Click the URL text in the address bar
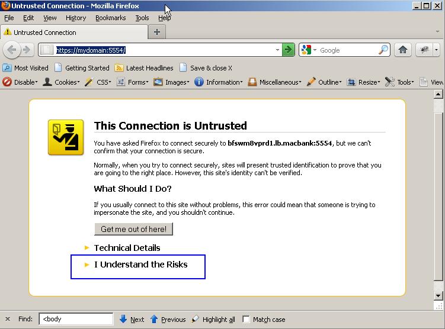 click(x=91, y=50)
